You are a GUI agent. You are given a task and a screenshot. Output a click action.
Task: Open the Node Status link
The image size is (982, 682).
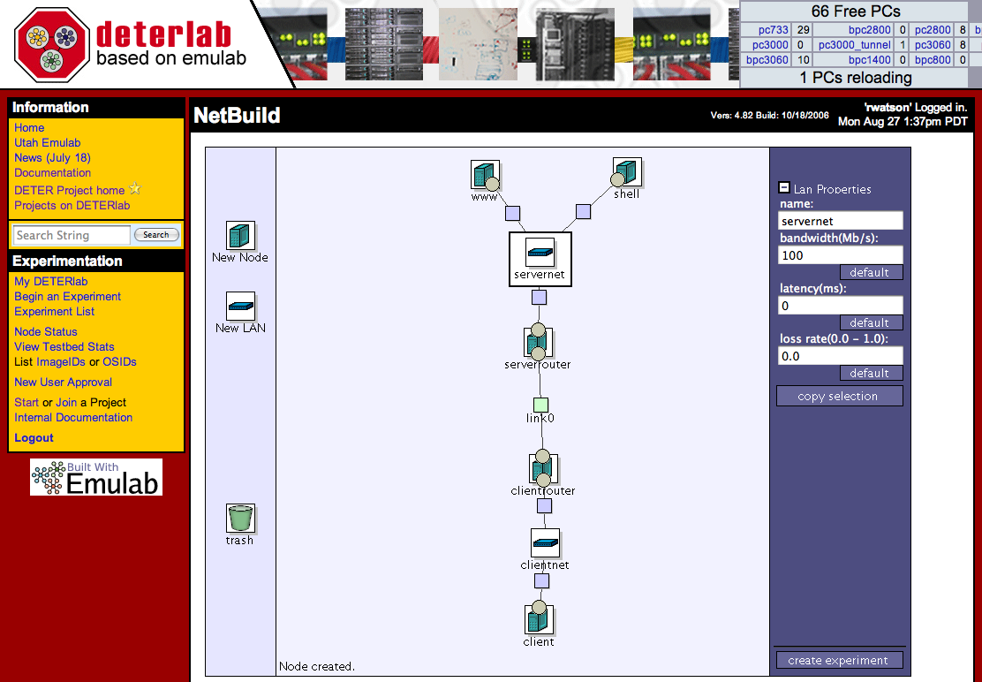[46, 331]
